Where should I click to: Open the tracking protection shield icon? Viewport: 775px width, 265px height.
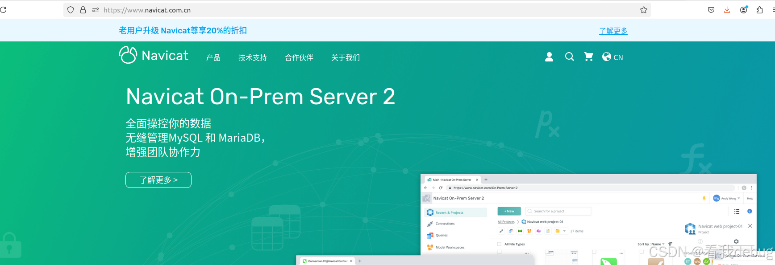coord(71,10)
